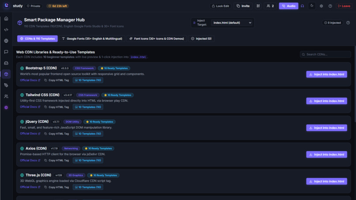
Task: Open the chat bubble sidebar icon
Action: (x=6, y=52)
